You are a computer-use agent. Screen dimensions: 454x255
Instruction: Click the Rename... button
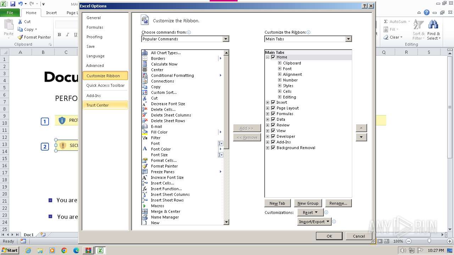click(338, 203)
